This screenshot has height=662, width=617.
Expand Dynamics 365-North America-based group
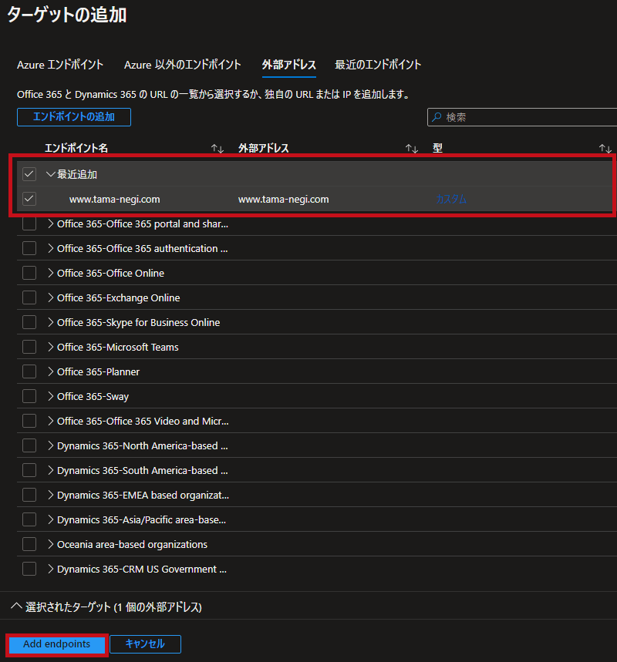click(x=51, y=446)
